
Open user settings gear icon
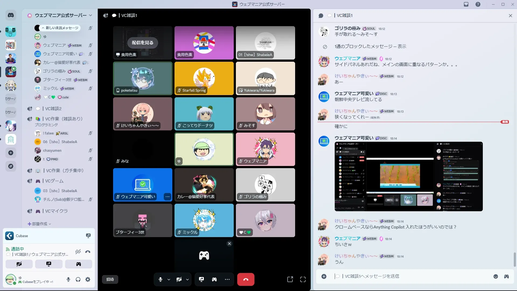(x=88, y=279)
